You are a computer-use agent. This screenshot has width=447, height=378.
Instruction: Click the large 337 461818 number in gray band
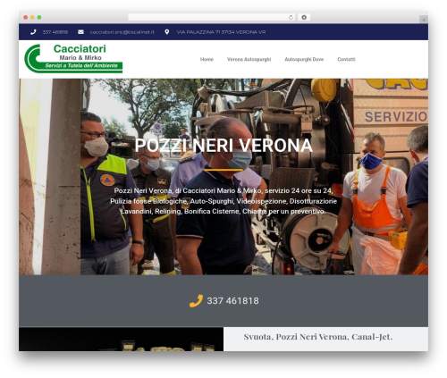(x=232, y=301)
